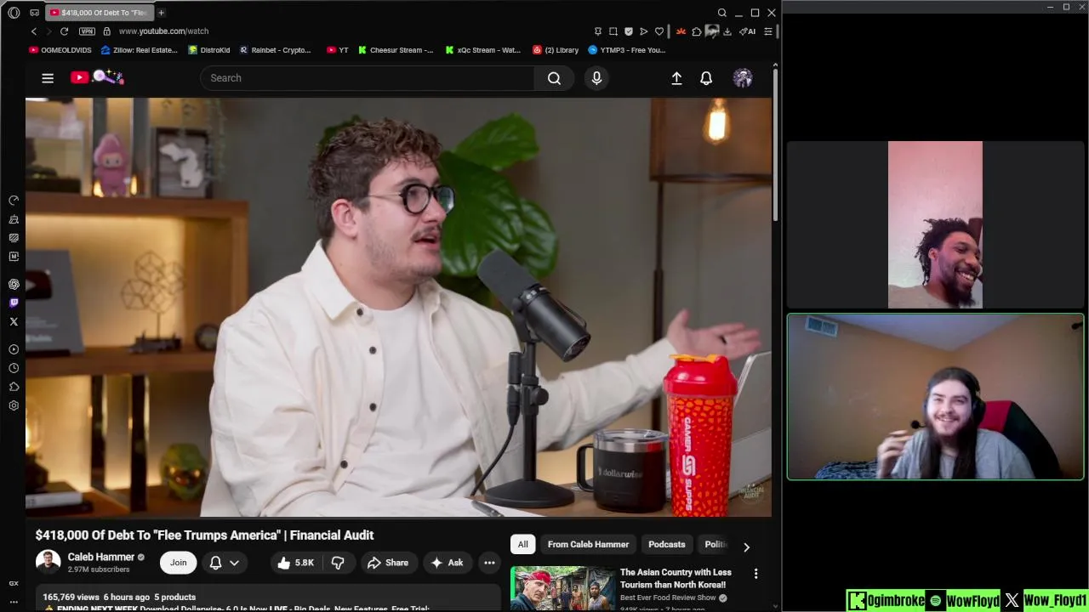1089x612 pixels.
Task: Click on the video player
Action: 398,307
